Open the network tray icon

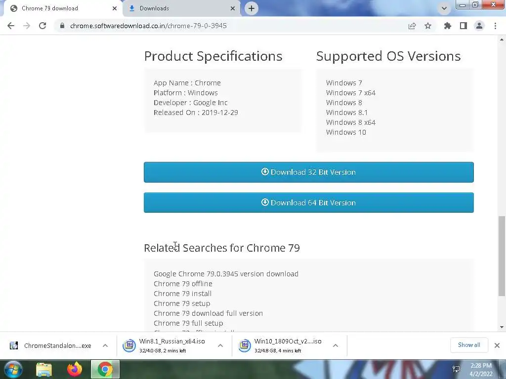tap(456, 369)
